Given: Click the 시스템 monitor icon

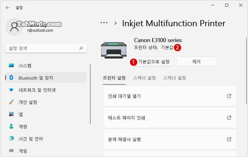Looking at the screenshot, I should coord(11,65).
